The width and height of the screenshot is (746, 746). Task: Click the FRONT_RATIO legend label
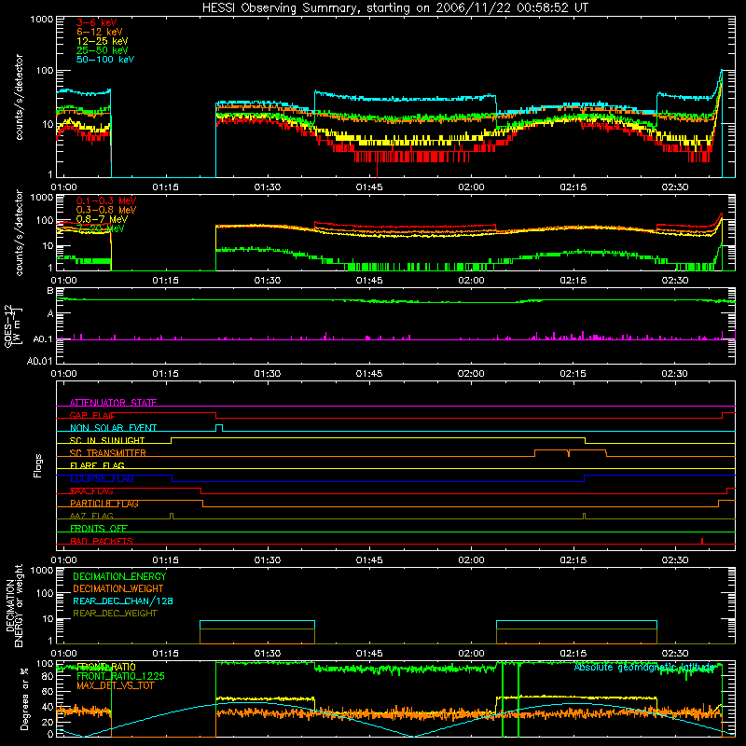[x=106, y=667]
